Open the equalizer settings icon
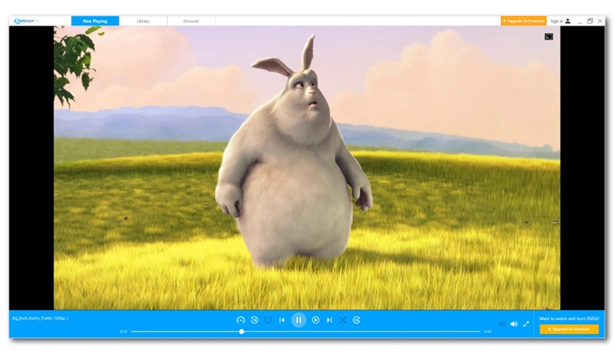This screenshot has width=615, height=355. 502,323
